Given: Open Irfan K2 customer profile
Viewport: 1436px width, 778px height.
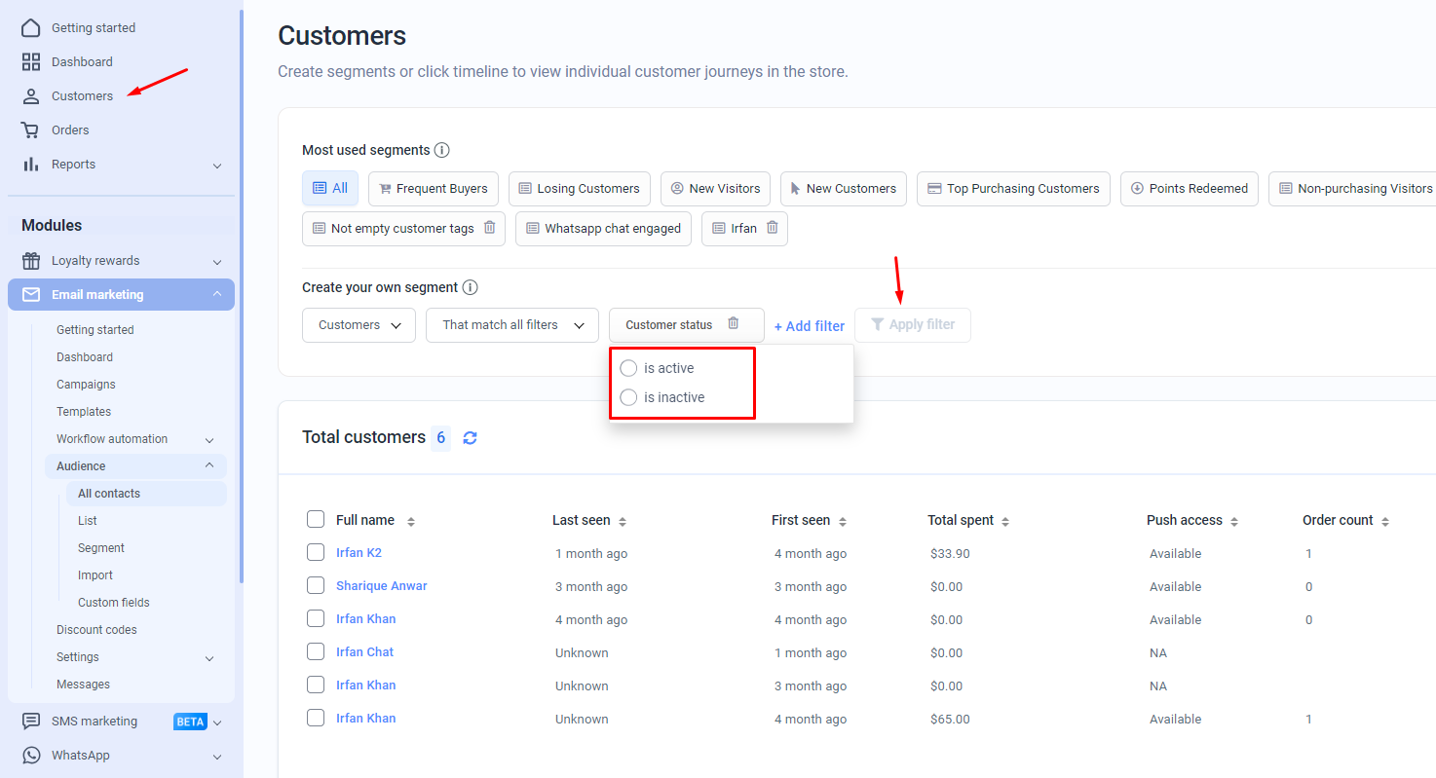Looking at the screenshot, I should [359, 553].
